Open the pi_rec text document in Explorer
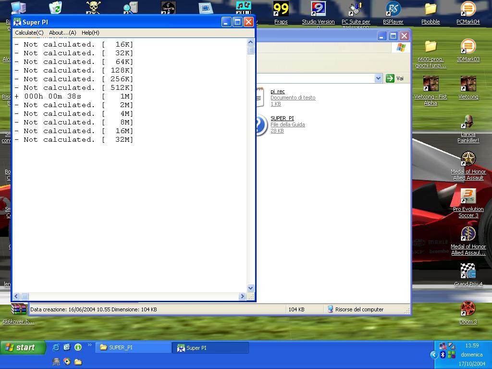The image size is (492, 369). (x=277, y=91)
